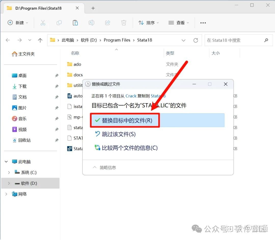
Task: Click the Cut icon in the toolbar
Action: pos(43,23)
